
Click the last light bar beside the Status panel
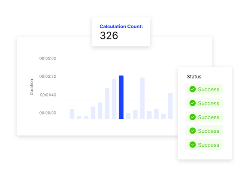171,106
